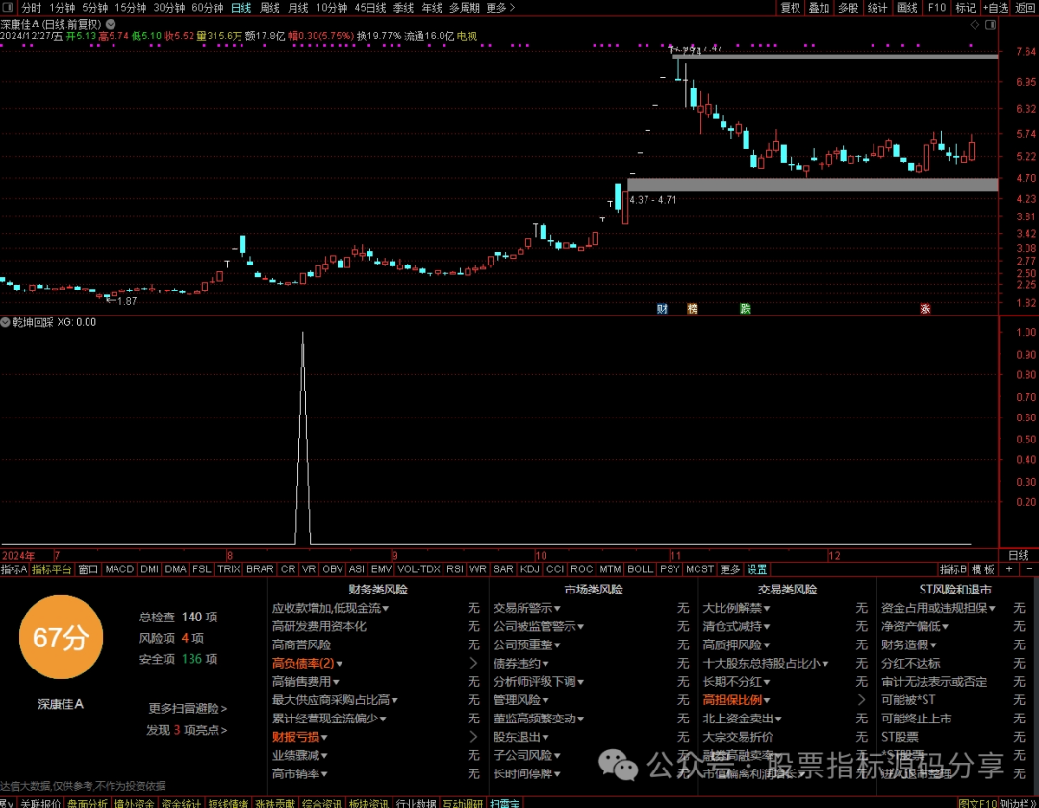Click the 榜 marker on the chart
Screen dimensions: 1039x808
point(693,309)
